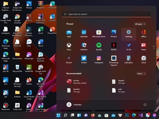Open the pinned Calendar app
Image resolution: width=159 pixels, height=119 pixels.
pyautogui.click(x=84, y=34)
